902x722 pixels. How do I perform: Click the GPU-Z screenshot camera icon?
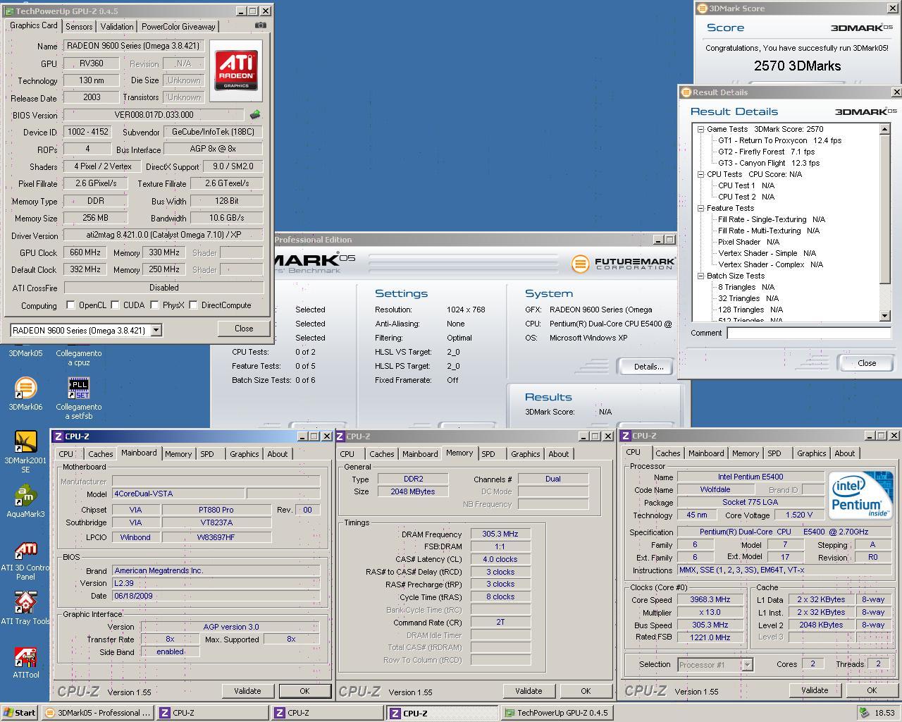tap(261, 25)
